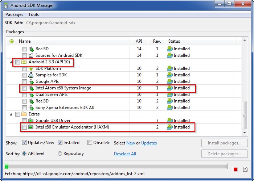Check the Intel x86 Emulator Accelerator (HAXM) checkbox
Viewport: 254px width, 181px height.
pos(24,127)
